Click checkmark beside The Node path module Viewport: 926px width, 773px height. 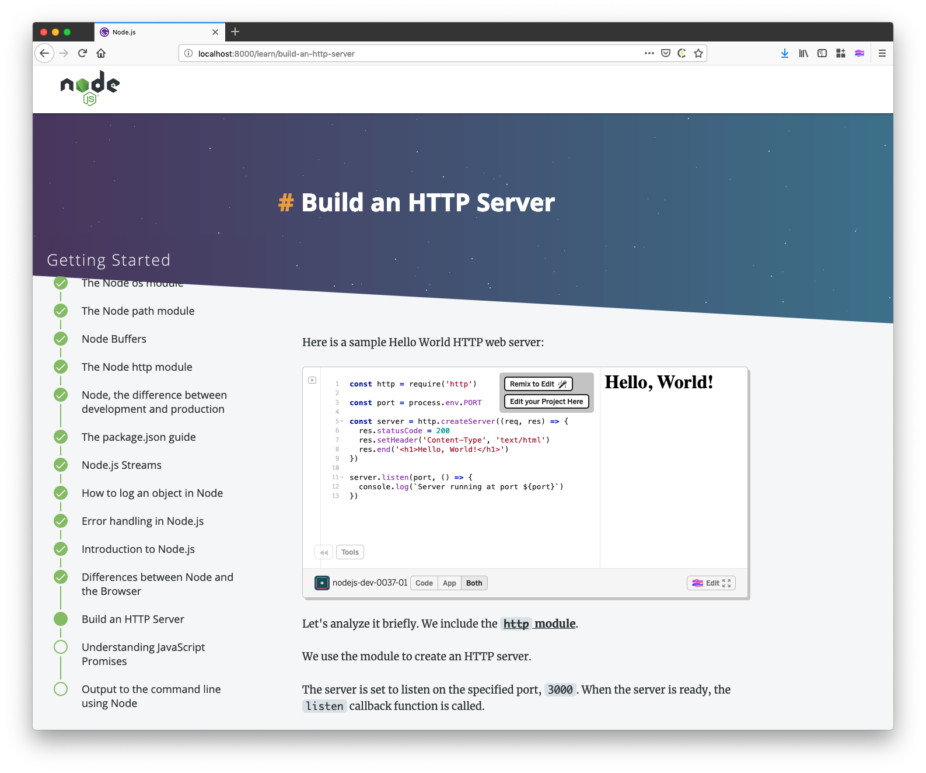[x=61, y=311]
